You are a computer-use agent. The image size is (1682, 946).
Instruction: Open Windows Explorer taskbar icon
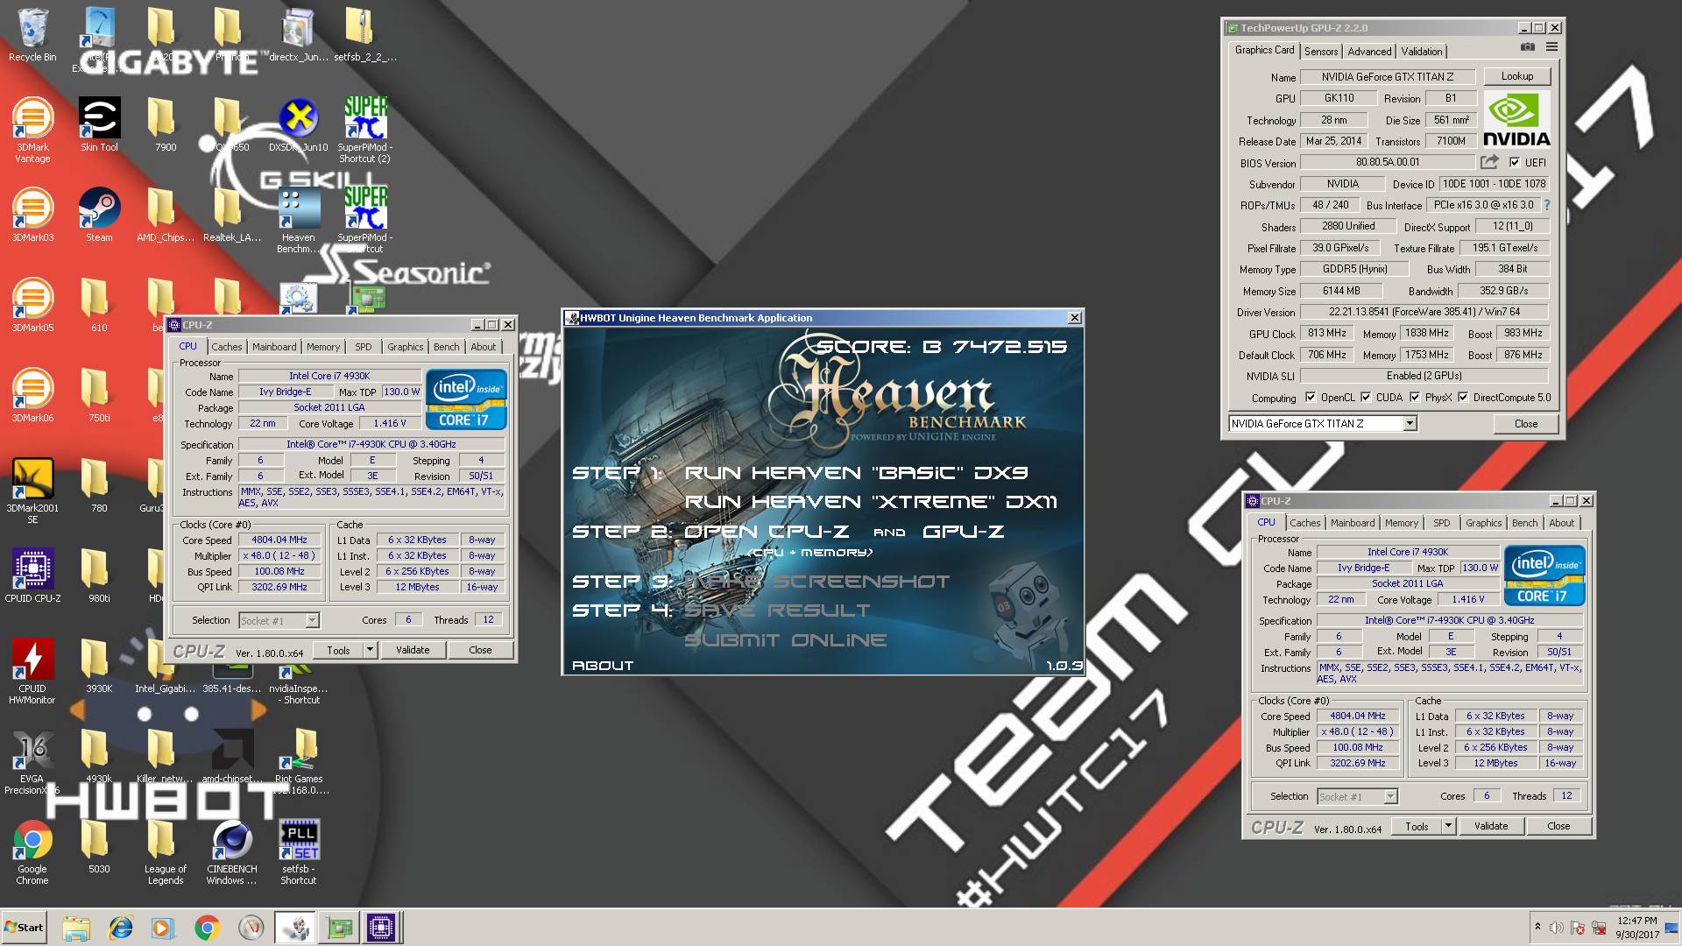point(76,927)
